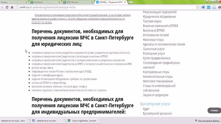Close the ЮМФЦ - Лицензия МЧС tab
This screenshot has height=124, width=221.
coord(125,2)
